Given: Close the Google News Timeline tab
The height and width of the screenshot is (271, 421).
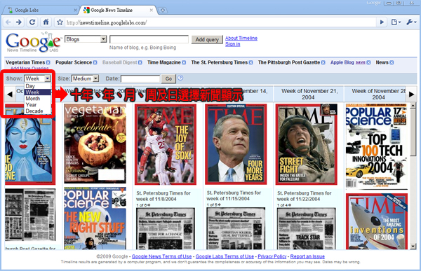Looking at the screenshot, I should pos(152,11).
